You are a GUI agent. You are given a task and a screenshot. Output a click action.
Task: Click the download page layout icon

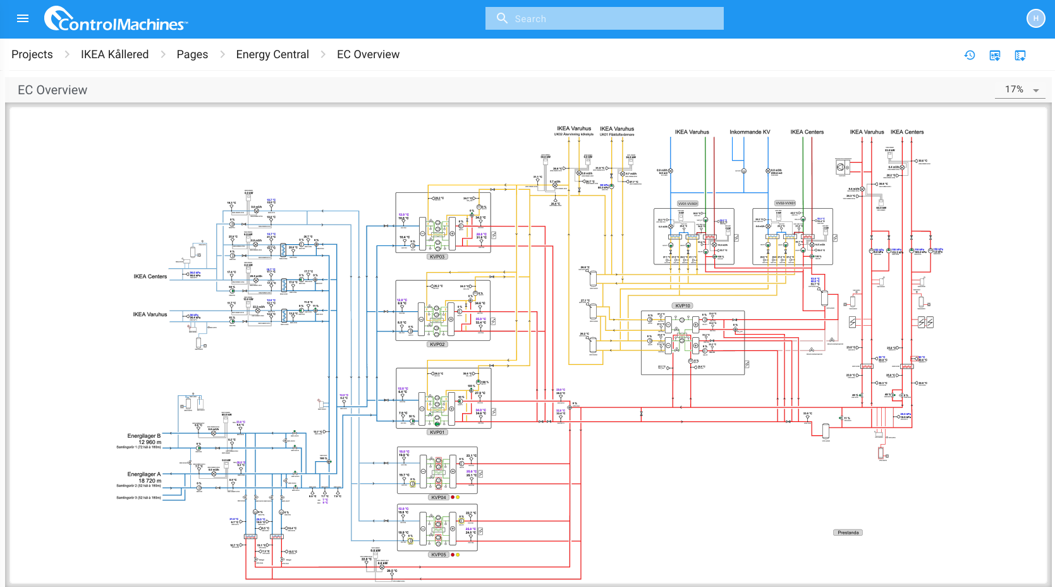point(995,55)
